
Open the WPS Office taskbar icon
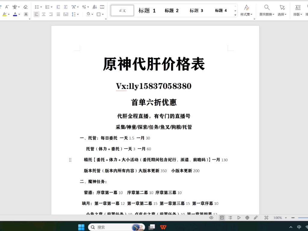coord(163,227)
